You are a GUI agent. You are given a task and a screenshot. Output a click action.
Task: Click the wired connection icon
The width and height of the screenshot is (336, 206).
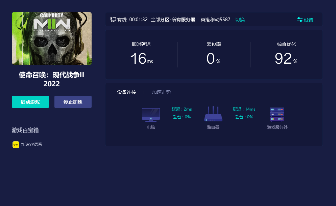click(x=113, y=20)
